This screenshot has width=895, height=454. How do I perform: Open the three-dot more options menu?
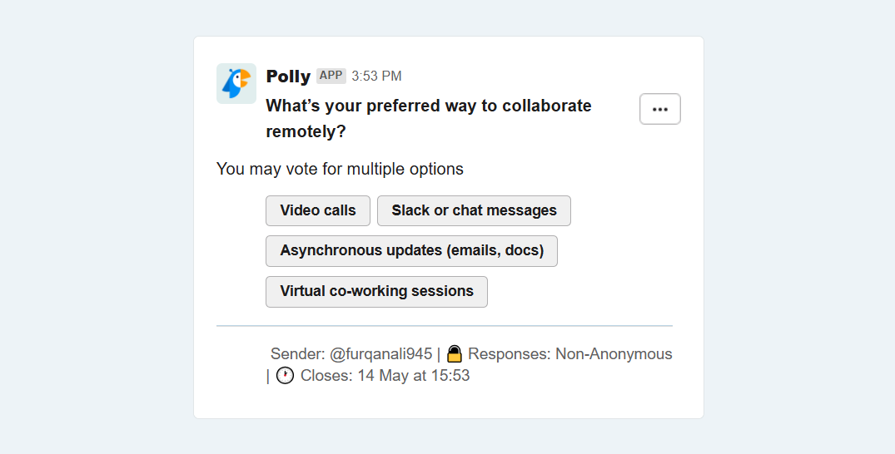(660, 109)
